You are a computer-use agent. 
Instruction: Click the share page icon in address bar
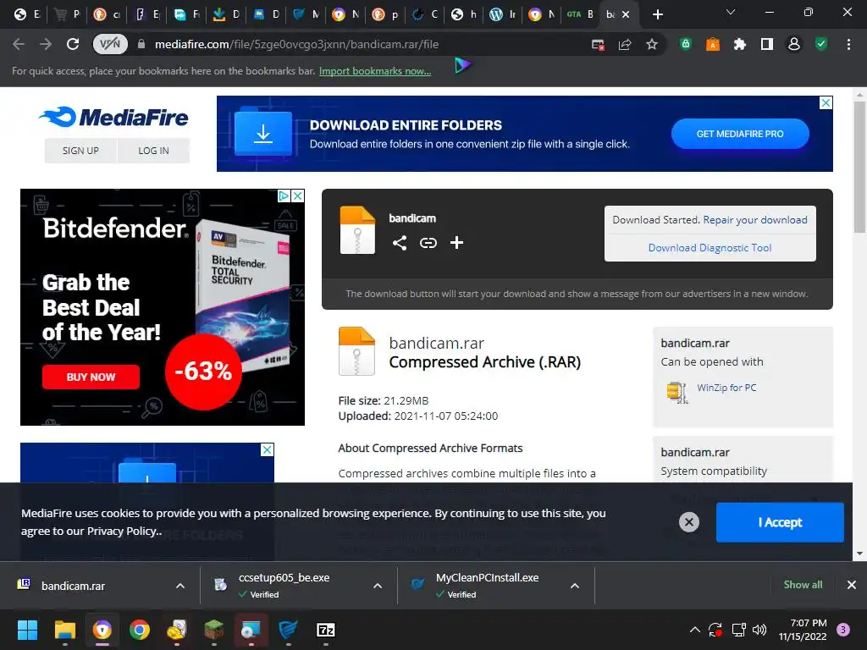click(625, 44)
